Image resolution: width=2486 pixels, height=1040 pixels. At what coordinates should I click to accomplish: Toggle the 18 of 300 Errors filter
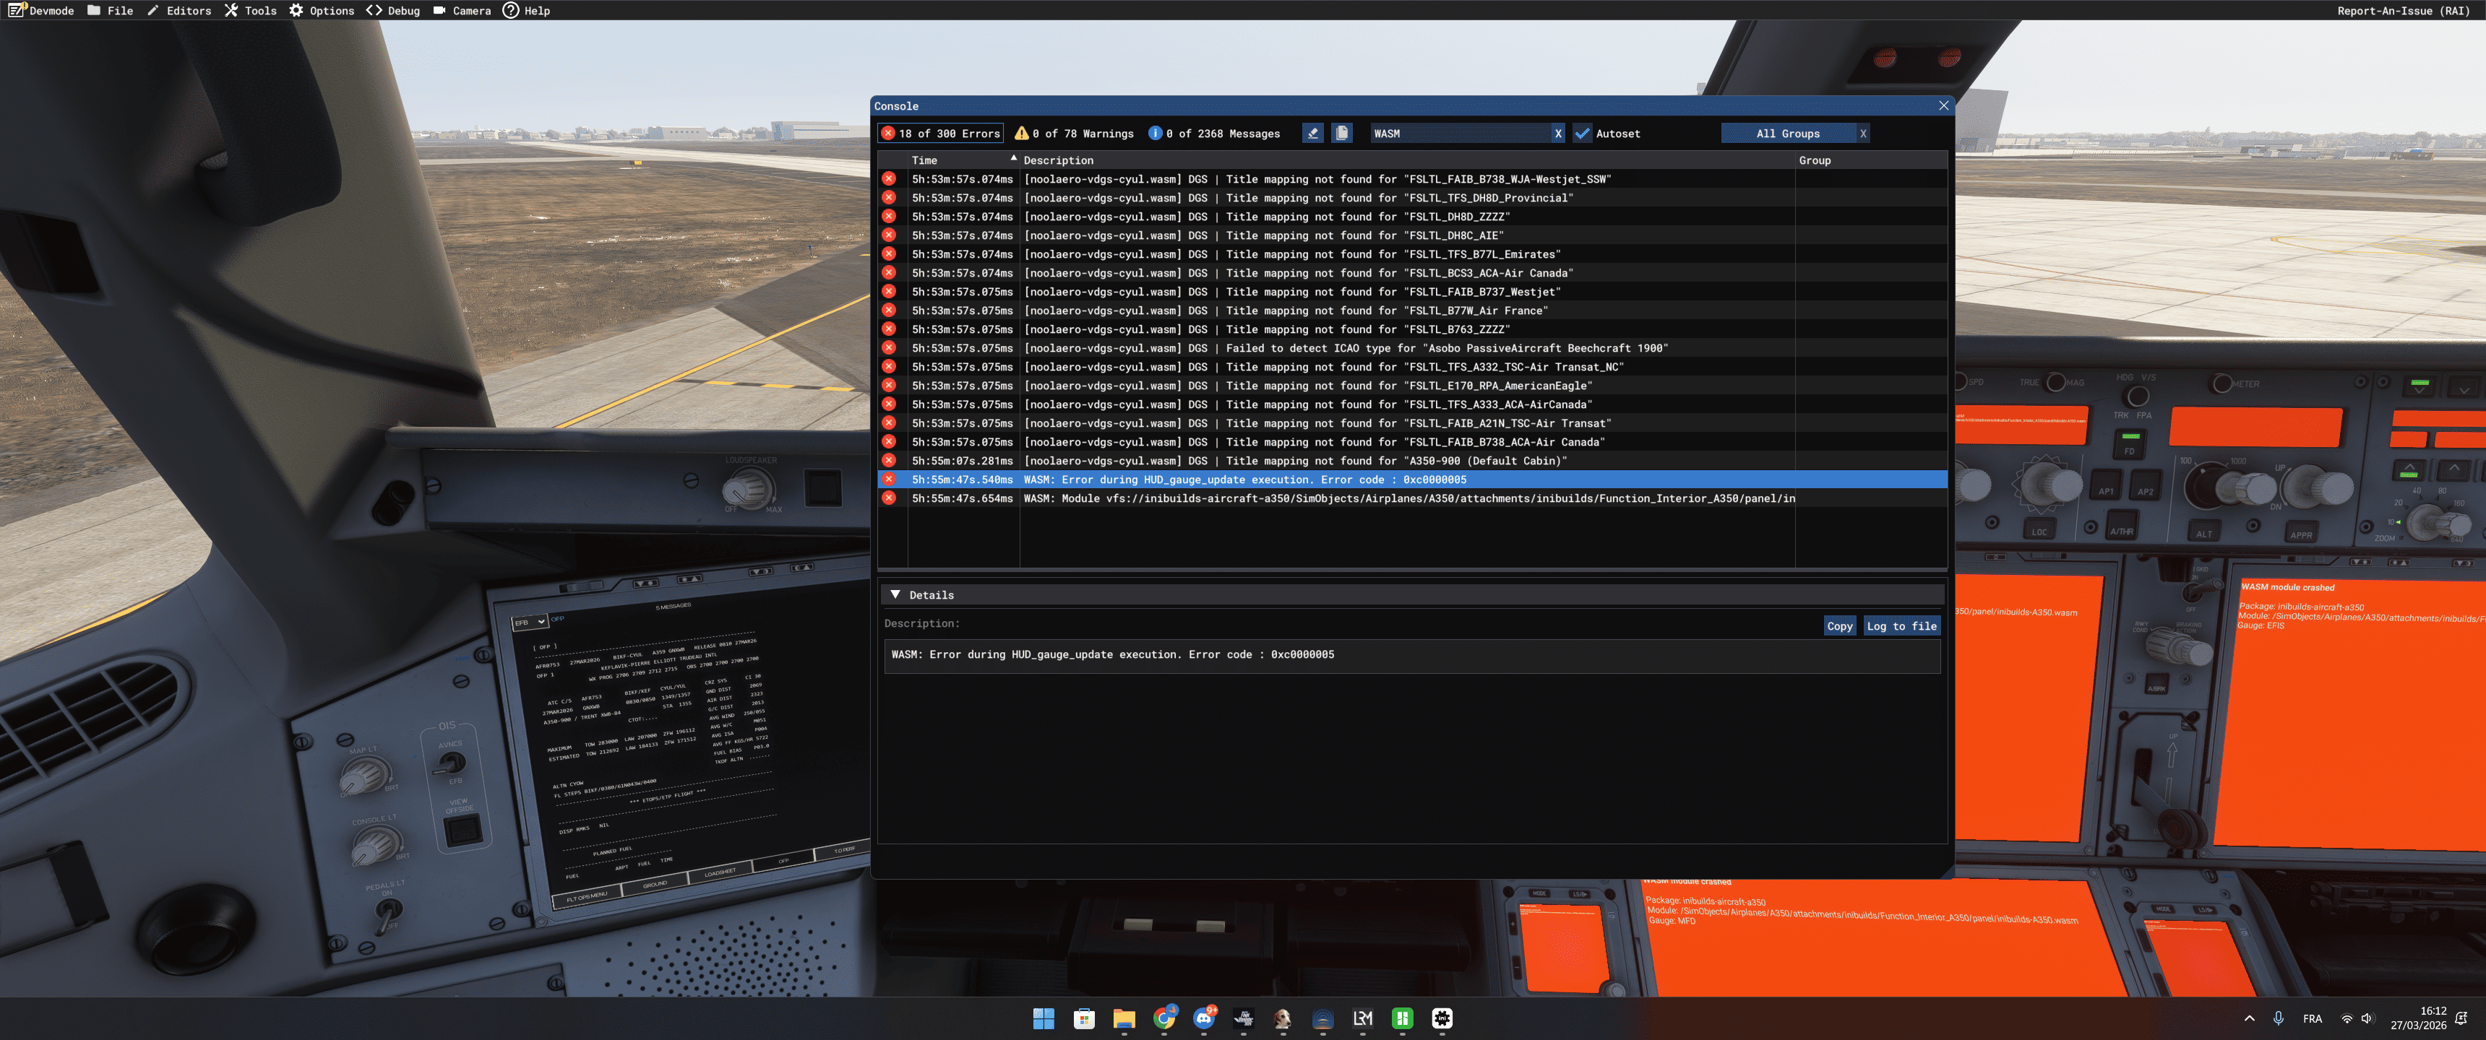tap(940, 133)
